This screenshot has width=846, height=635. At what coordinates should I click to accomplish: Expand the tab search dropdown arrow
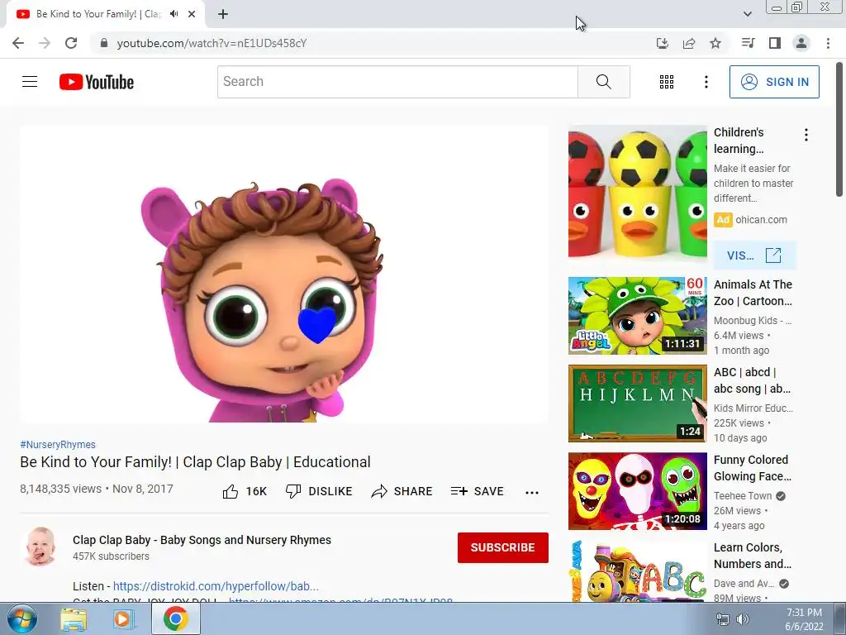coord(747,14)
